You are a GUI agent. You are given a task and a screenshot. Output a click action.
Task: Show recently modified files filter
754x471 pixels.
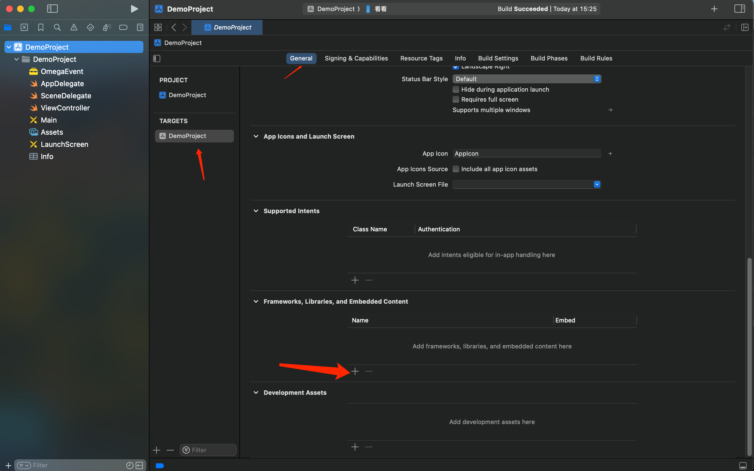[x=130, y=465]
